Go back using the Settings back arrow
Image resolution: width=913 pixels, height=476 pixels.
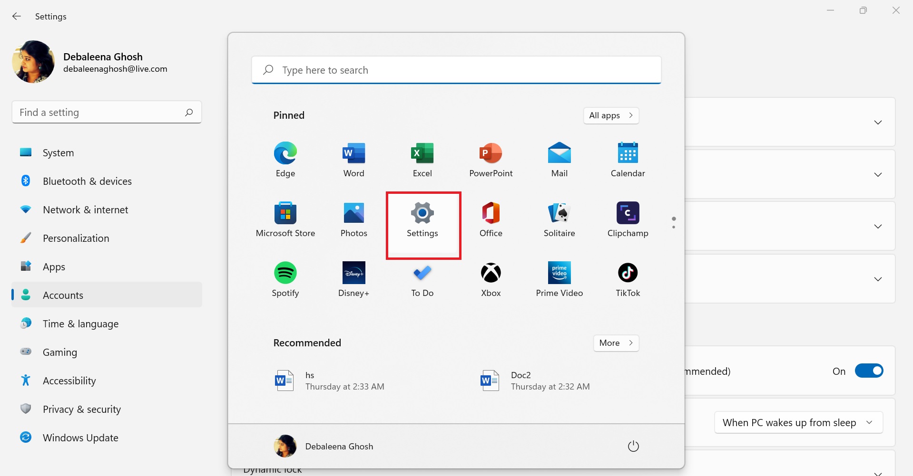(x=17, y=16)
